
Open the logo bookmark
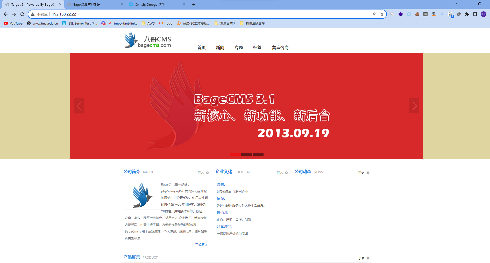166,23
